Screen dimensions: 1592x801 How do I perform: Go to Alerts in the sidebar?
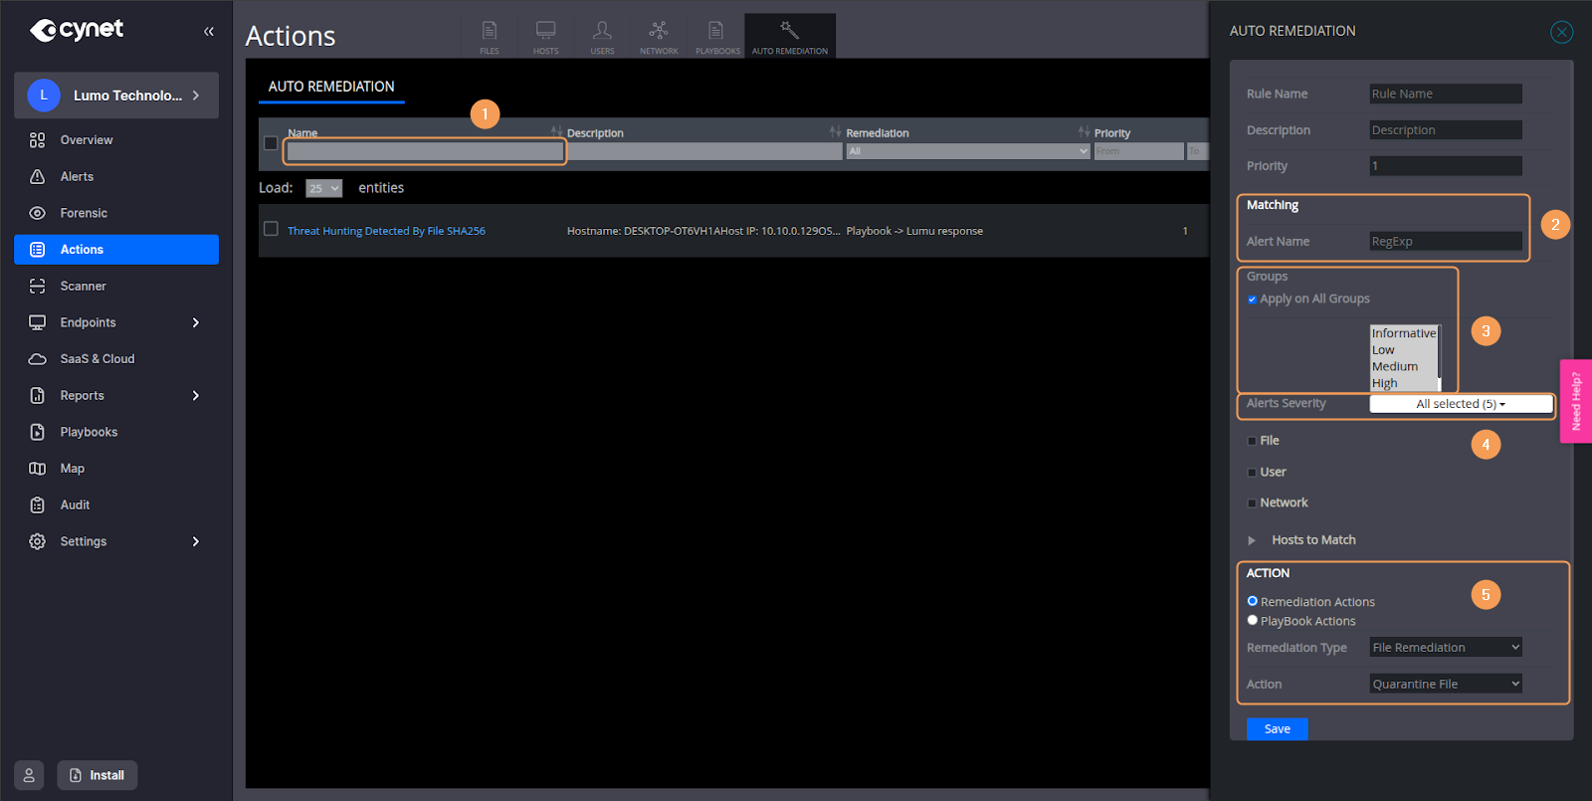click(77, 177)
